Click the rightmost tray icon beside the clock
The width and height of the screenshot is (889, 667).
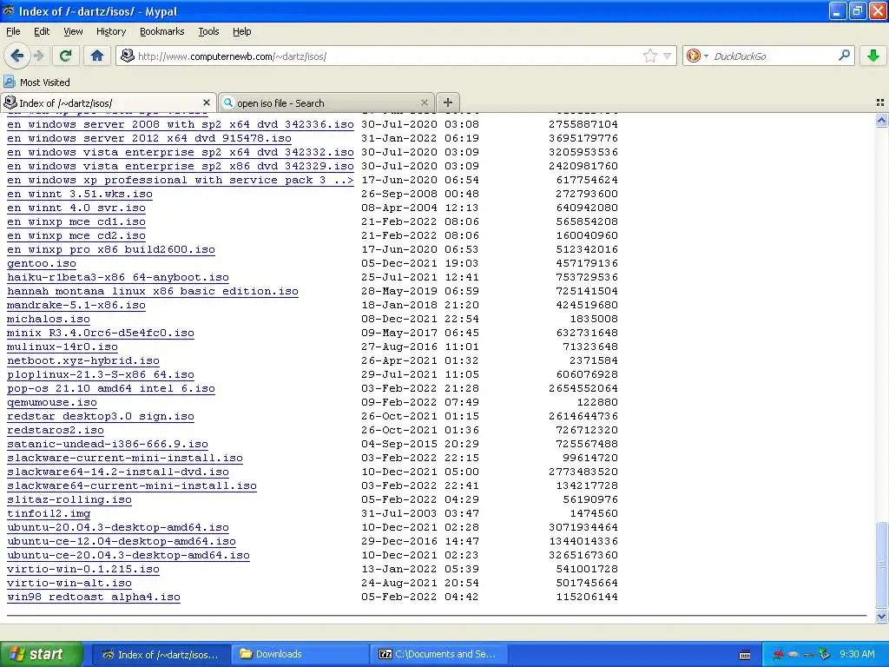point(825,654)
